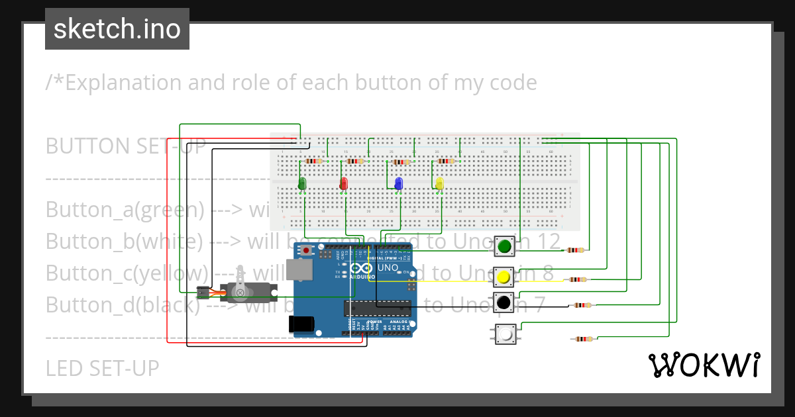The height and width of the screenshot is (417, 795).
Task: Click the Wokwi logo
Action: [x=706, y=364]
